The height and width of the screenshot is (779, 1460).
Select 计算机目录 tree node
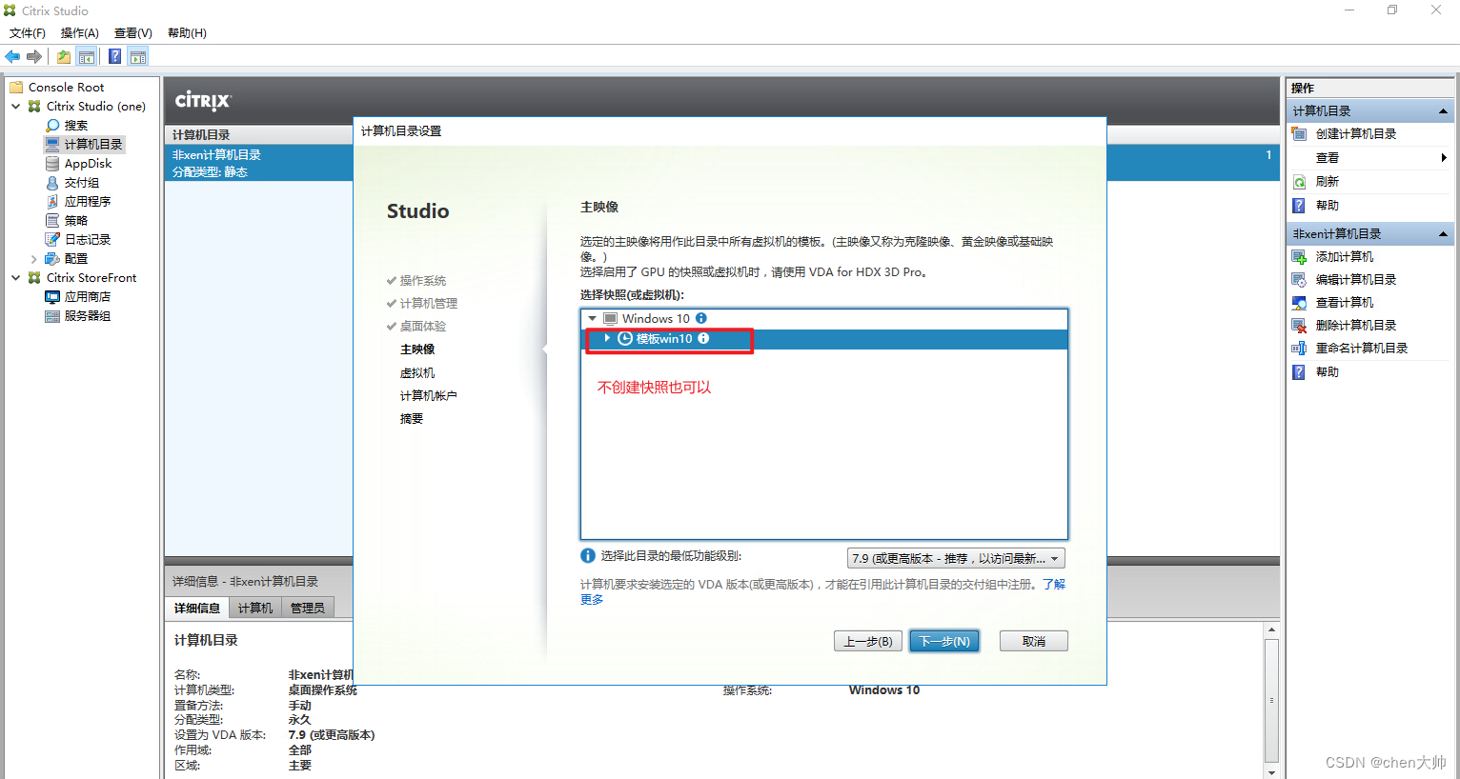click(x=93, y=144)
